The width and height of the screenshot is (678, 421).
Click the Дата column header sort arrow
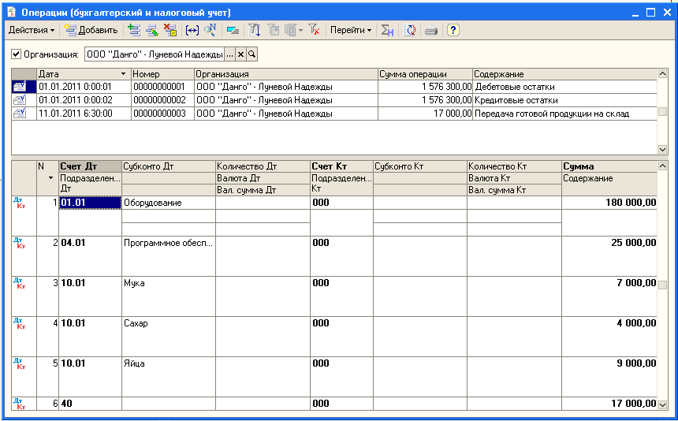point(122,74)
